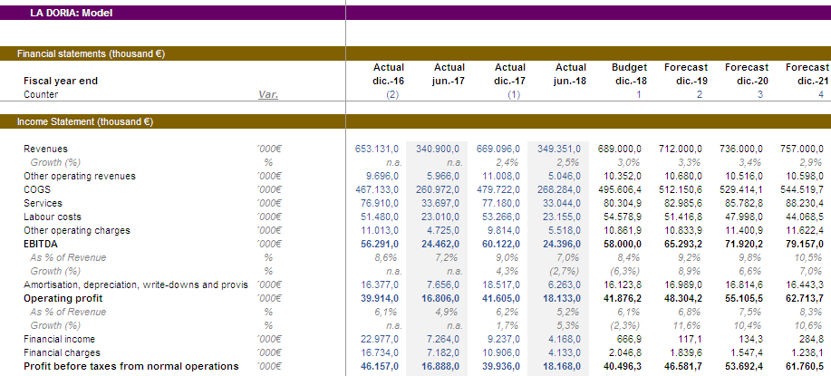Screen dimensions: 831x376
Task: Select the 'Other operating revenues' row label
Action: [x=80, y=176]
